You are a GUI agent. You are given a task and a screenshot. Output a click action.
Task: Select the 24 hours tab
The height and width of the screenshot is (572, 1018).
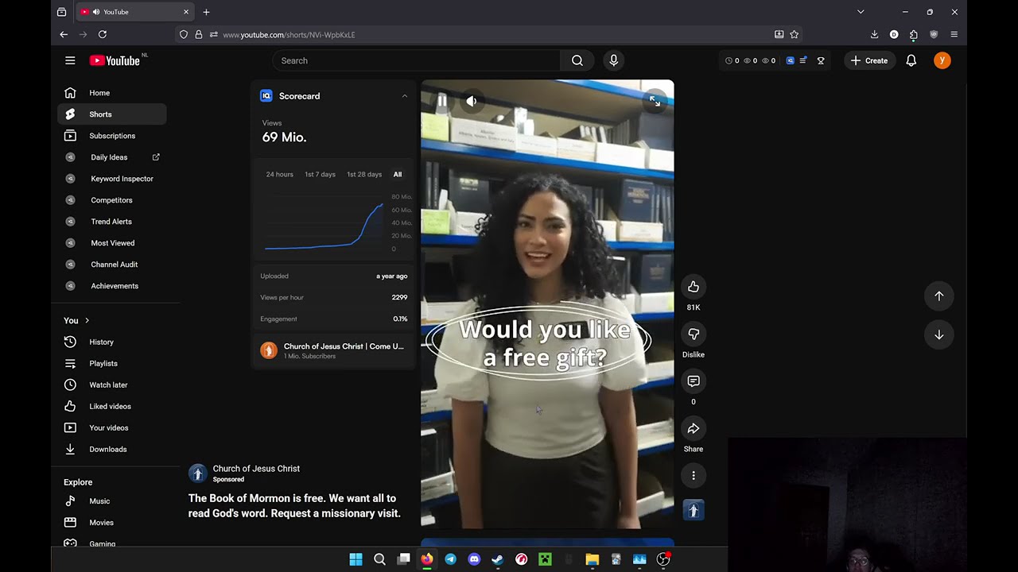(279, 174)
